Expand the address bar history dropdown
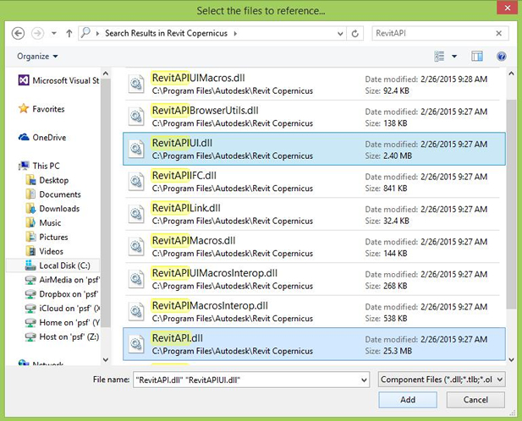 [340, 34]
